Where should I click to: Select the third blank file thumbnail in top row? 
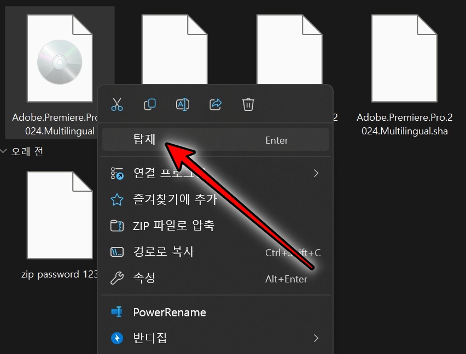point(289,50)
